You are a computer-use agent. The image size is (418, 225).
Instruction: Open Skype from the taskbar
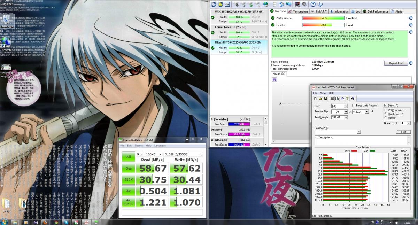pos(66,222)
